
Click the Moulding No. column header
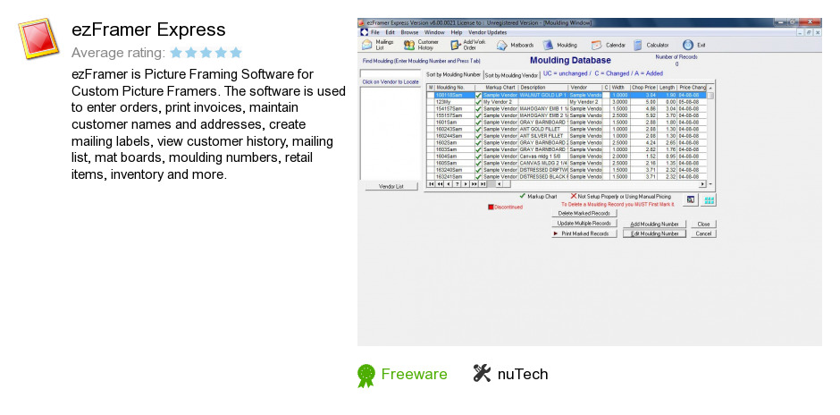454,88
